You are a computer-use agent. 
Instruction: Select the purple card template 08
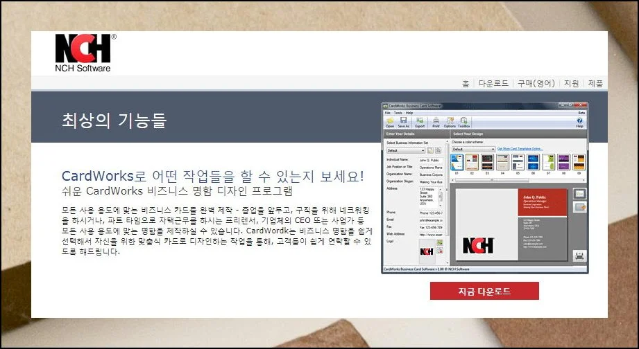click(563, 162)
